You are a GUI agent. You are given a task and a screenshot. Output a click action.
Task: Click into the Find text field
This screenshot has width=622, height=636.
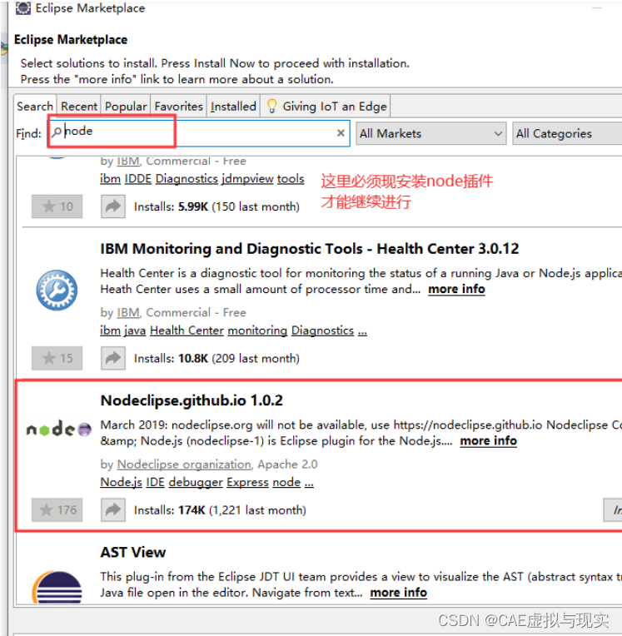199,133
